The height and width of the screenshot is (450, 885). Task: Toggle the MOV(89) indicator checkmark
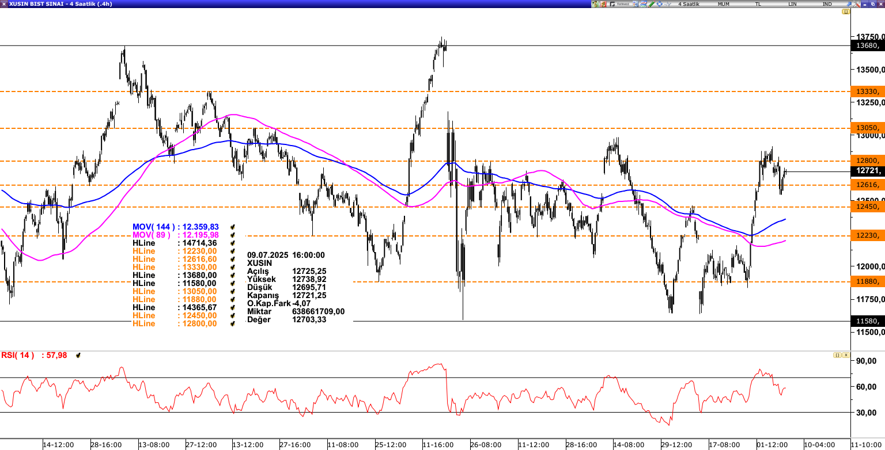(233, 235)
